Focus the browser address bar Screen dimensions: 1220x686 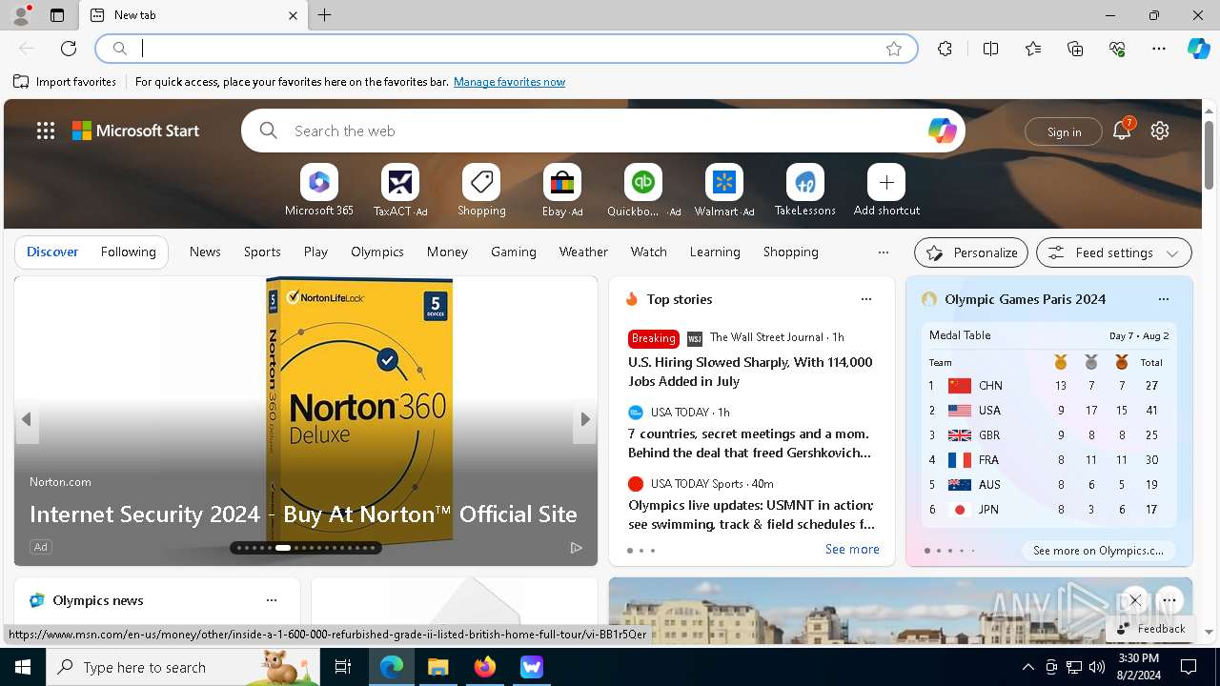(505, 49)
